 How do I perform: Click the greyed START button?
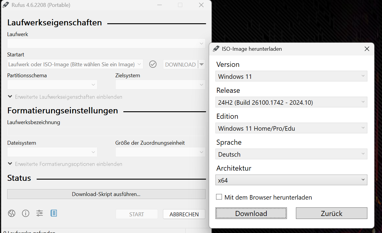(x=137, y=214)
